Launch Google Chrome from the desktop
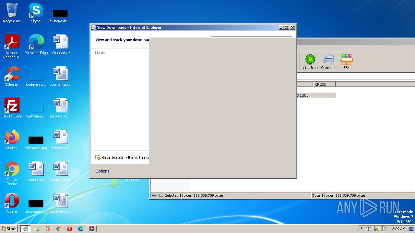The width and height of the screenshot is (415, 233). [12, 173]
